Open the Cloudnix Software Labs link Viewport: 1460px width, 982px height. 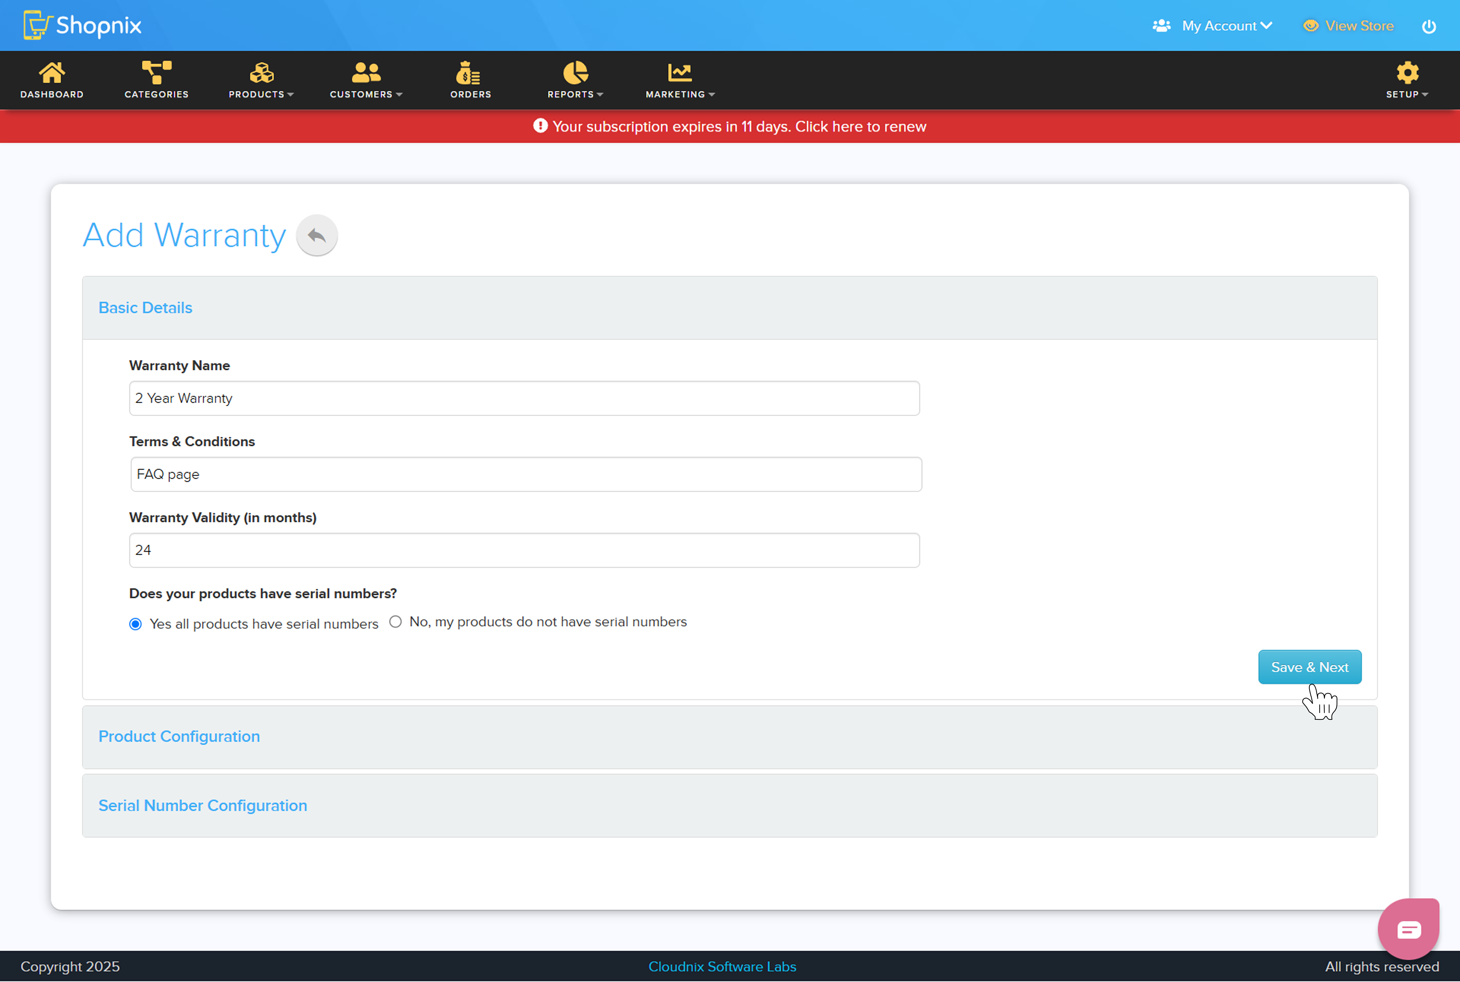point(722,967)
